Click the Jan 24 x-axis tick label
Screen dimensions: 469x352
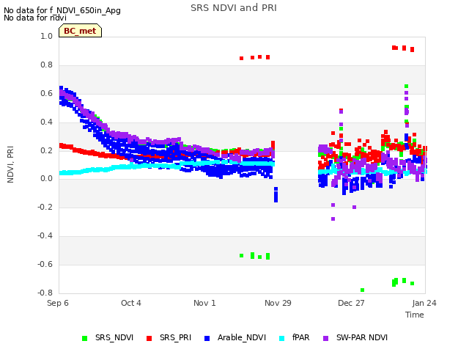[x=424, y=303]
